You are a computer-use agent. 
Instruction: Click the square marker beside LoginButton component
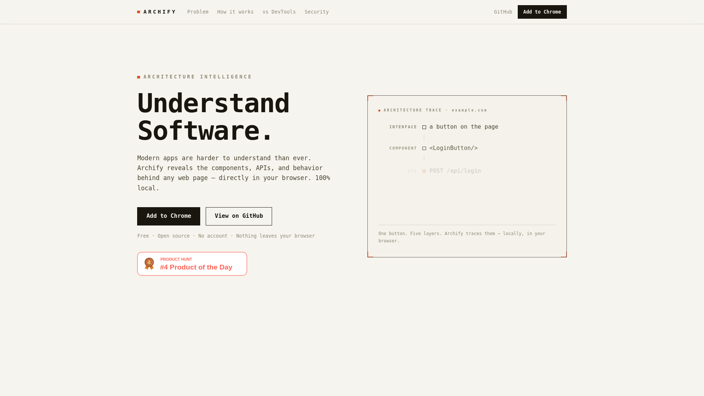click(424, 148)
